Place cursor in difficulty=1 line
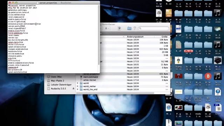Image resolution: width=224 pixels, height=126 pixels. pos(14,61)
